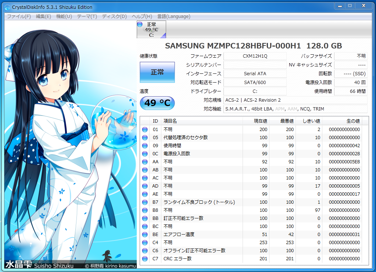Click status orb for attribute AA
This screenshot has height=272, width=376.
point(145,162)
